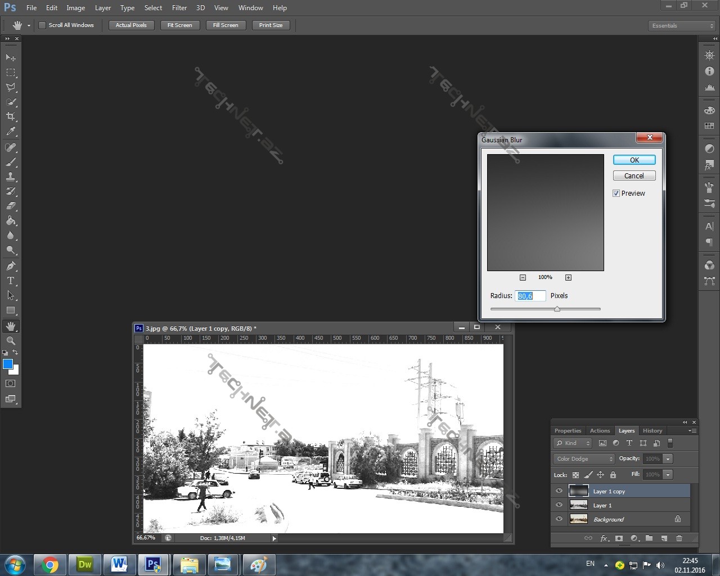This screenshot has width=720, height=576.
Task: Select the Crop tool
Action: click(11, 116)
